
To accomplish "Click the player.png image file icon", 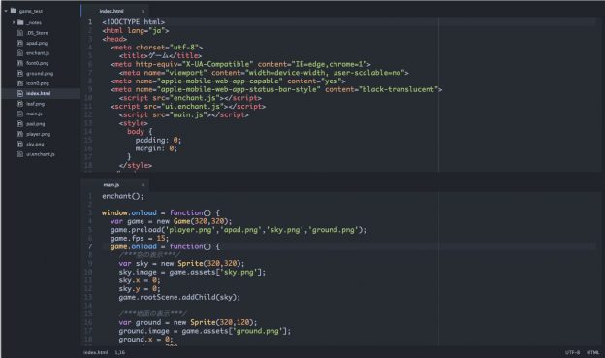I will click(20, 134).
